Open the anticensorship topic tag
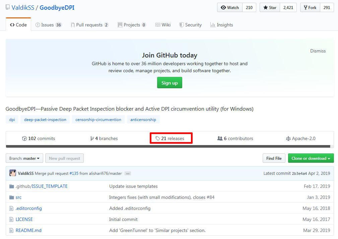Viewport: 338px width, 239px height. tap(143, 120)
